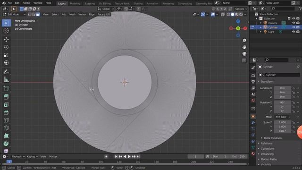Image resolution: width=302 pixels, height=170 pixels.
Task: Switch orthographic perspective grid icon
Action: pos(244,60)
